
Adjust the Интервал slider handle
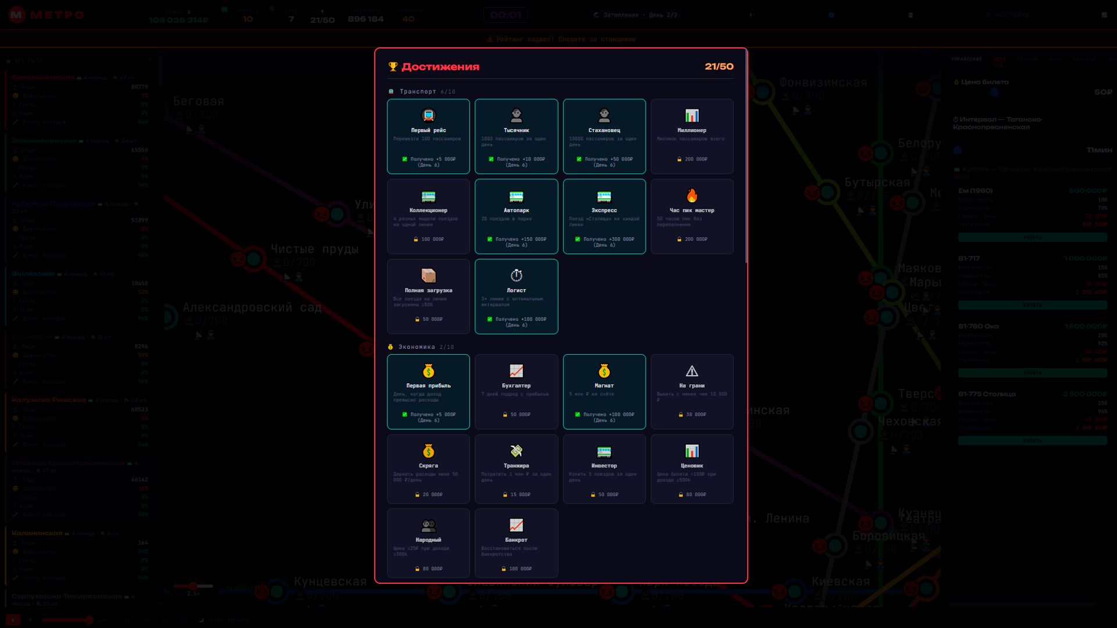click(x=958, y=150)
